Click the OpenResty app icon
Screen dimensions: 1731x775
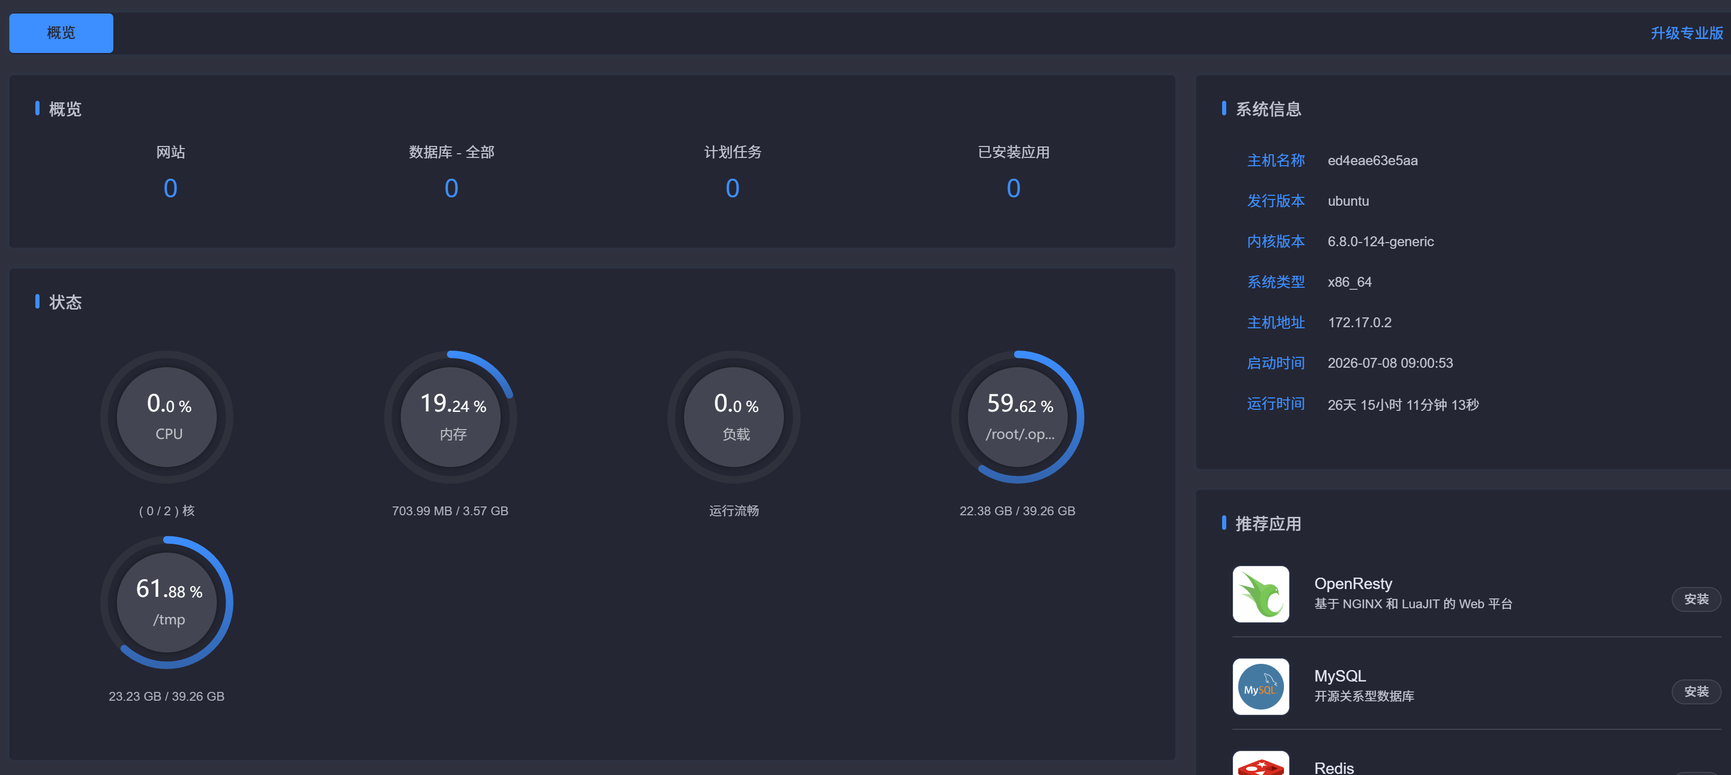click(1261, 594)
